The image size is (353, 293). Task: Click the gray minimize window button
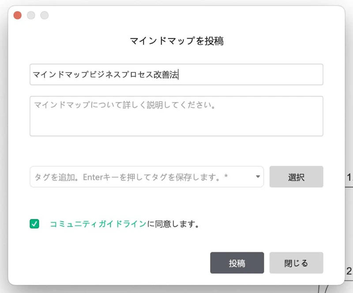(x=31, y=15)
